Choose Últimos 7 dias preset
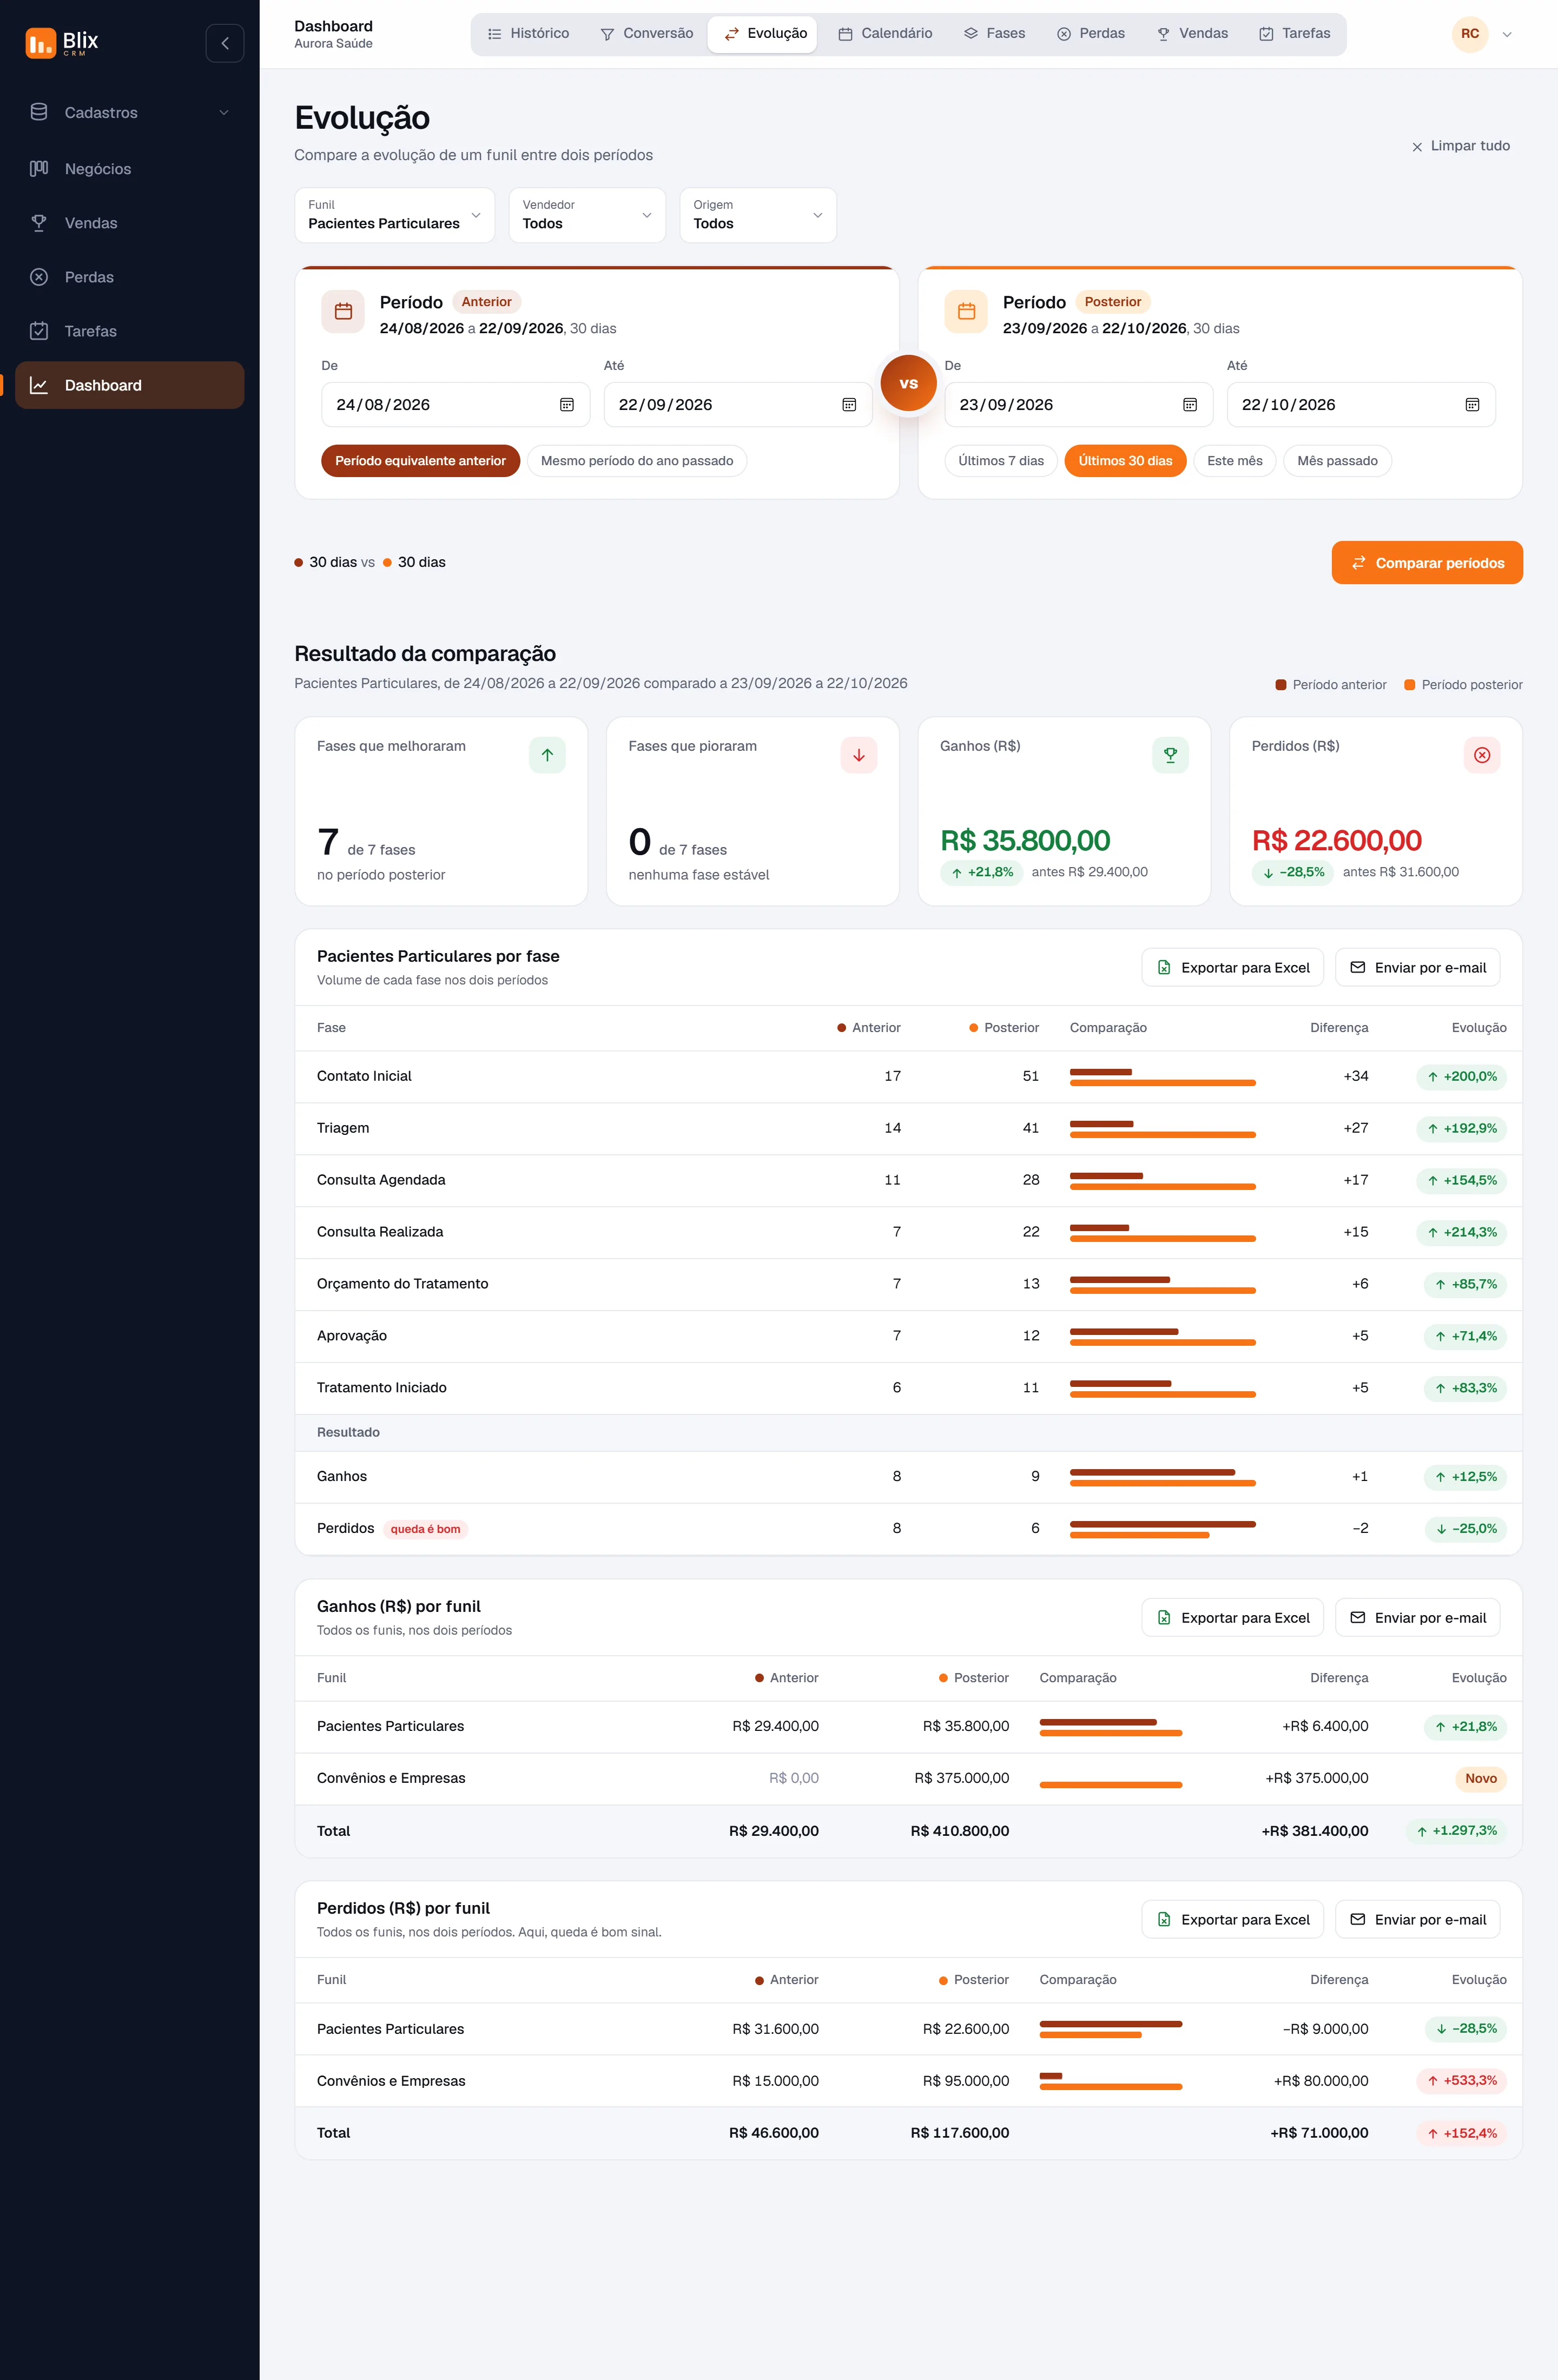This screenshot has width=1558, height=2380. 1001,461
